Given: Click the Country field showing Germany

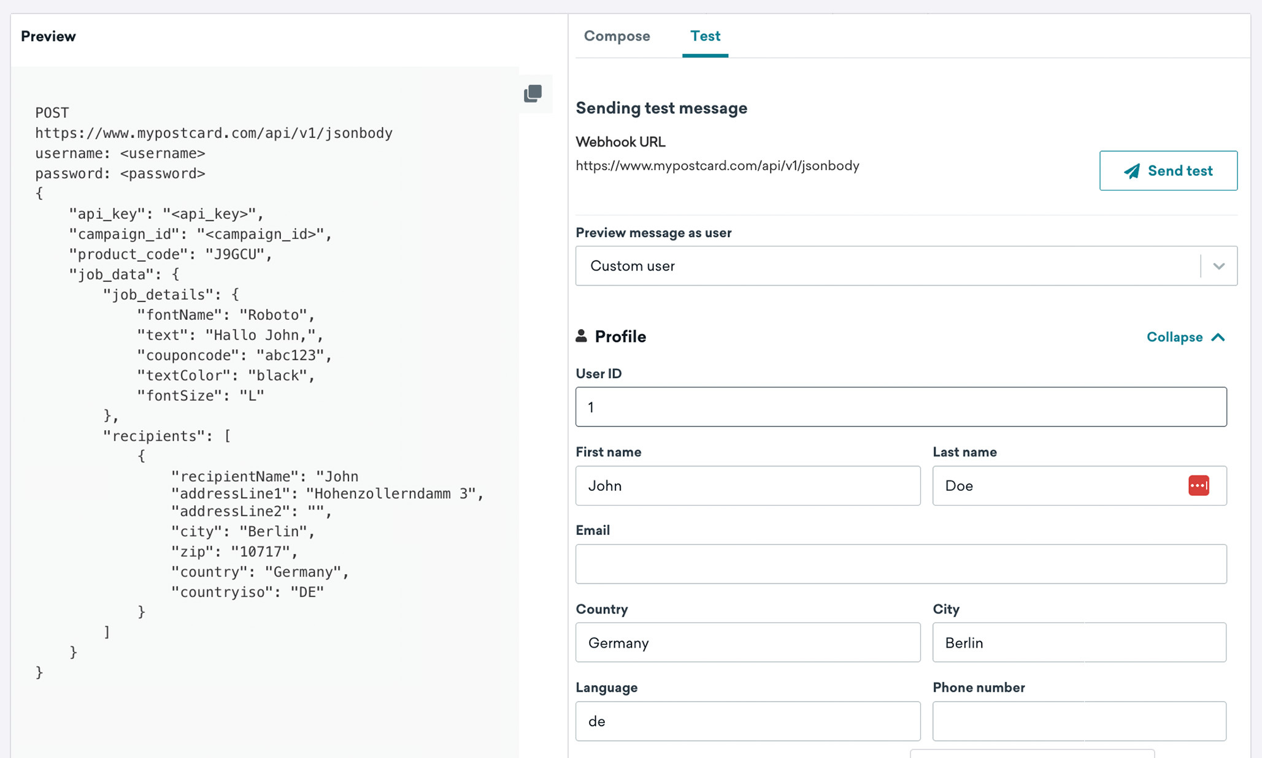Looking at the screenshot, I should click(747, 642).
